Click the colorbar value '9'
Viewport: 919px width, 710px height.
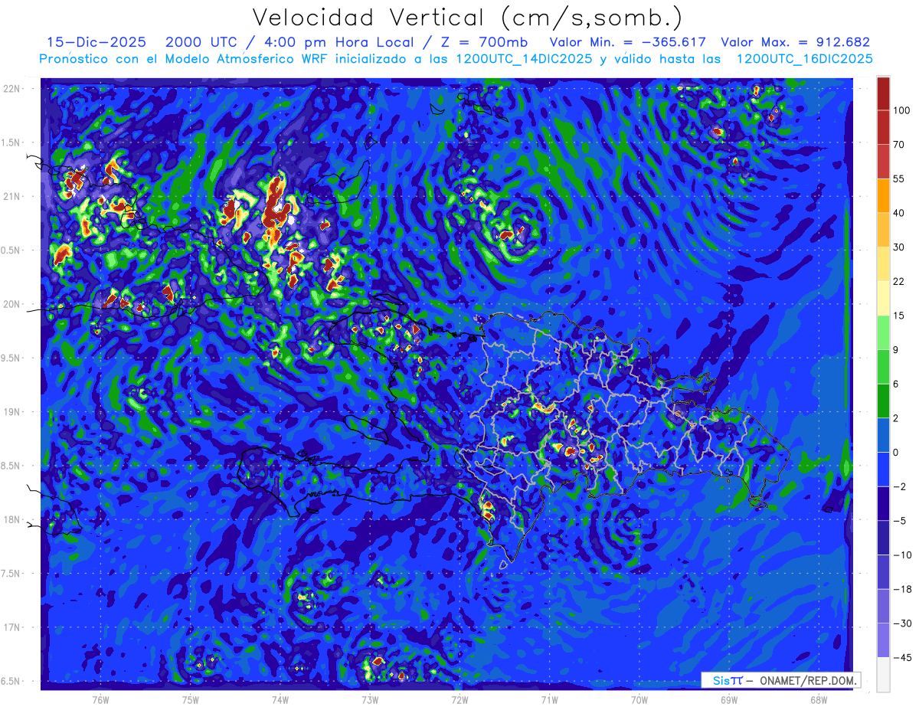tap(896, 350)
